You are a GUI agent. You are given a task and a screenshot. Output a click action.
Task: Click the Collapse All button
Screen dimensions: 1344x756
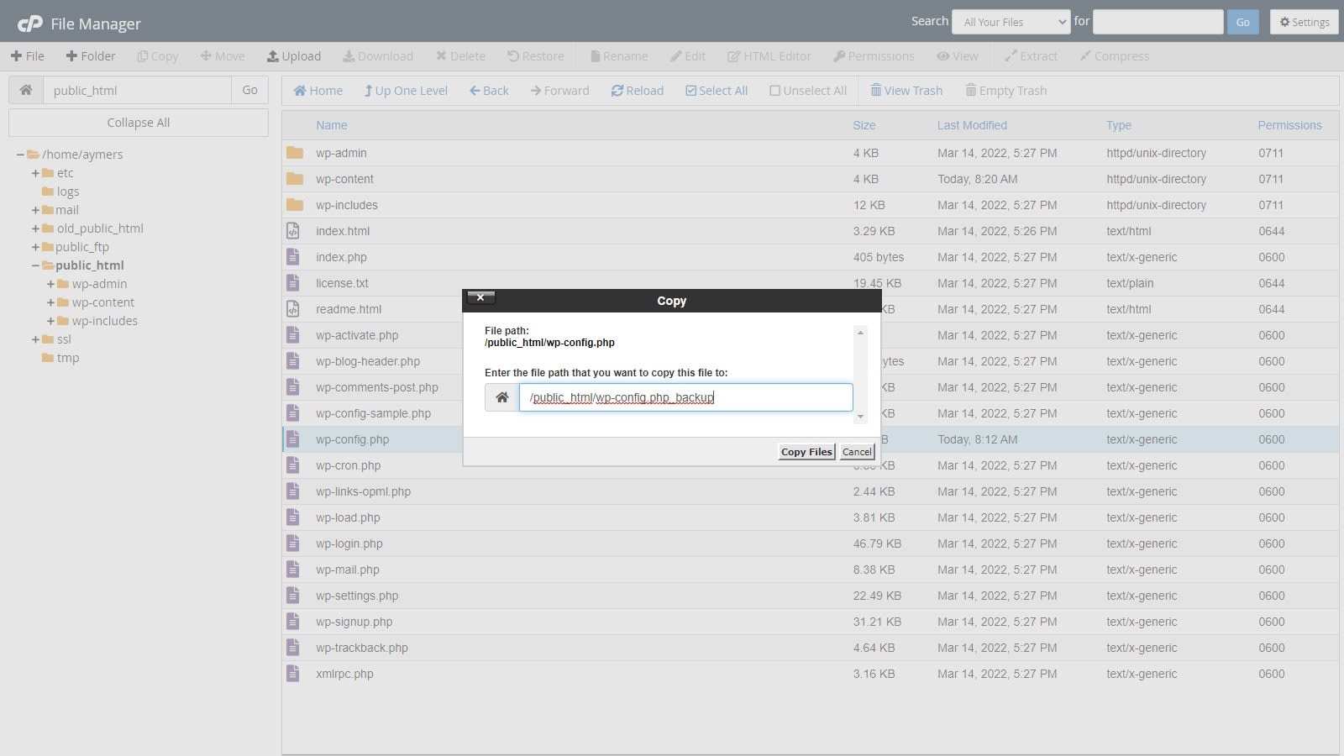(x=139, y=123)
